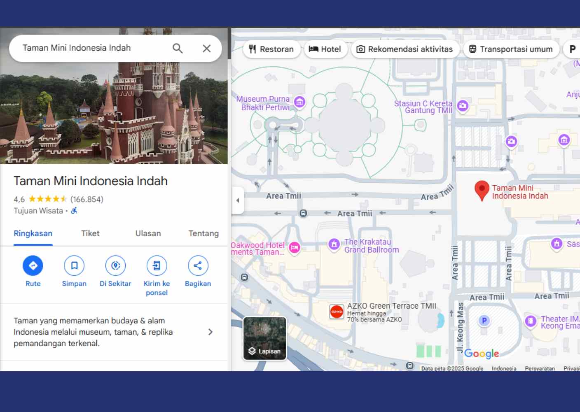
Task: Clear the search field with the X button
Action: pyautogui.click(x=207, y=48)
